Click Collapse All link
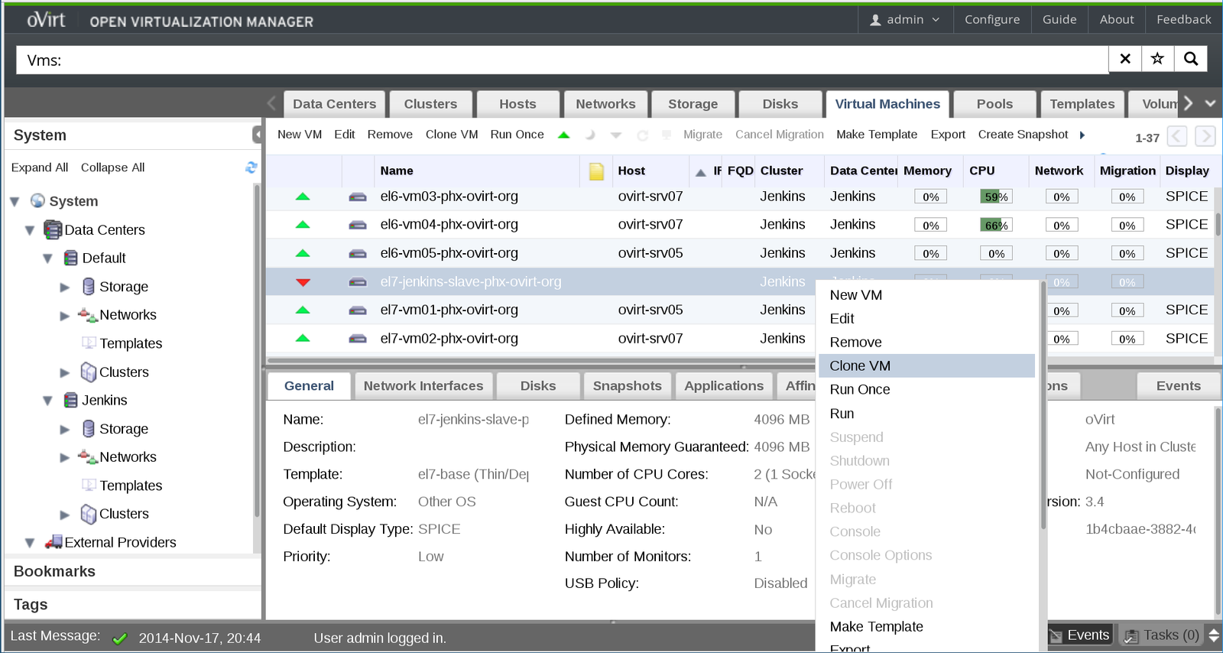The height and width of the screenshot is (653, 1223). (x=112, y=167)
